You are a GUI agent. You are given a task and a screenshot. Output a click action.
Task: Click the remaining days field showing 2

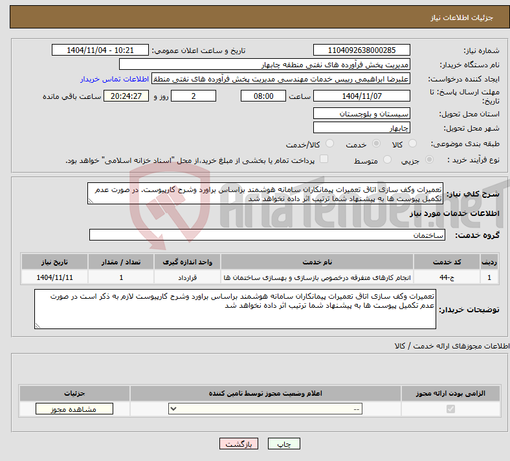click(194, 96)
